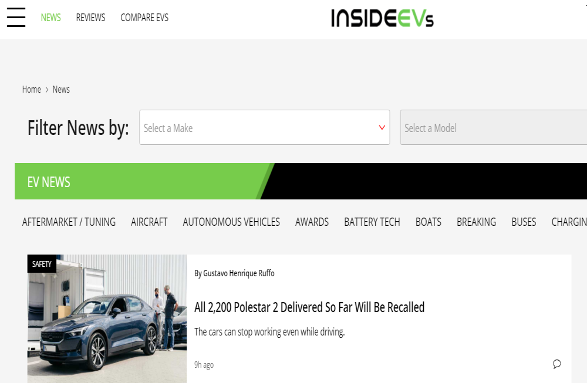Click the News breadcrumb link
Viewport: 587px width, 383px height.
pos(61,89)
